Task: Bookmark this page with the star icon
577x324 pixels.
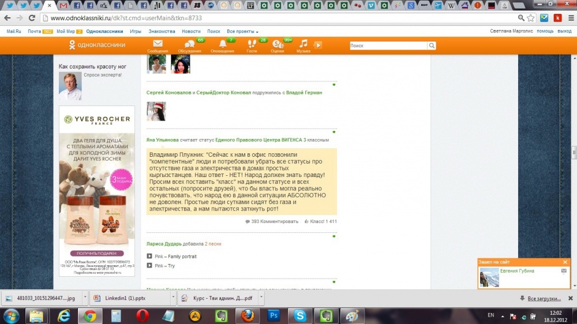Action: pos(531,18)
